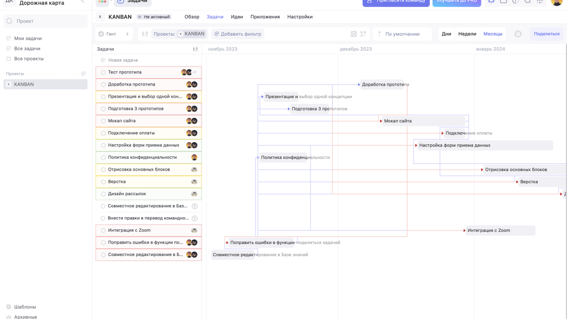The width and height of the screenshot is (567, 319).
Task: Open the Гант view switcher dropdown
Action: coord(114,34)
